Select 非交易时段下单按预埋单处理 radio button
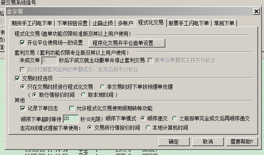 102,87
